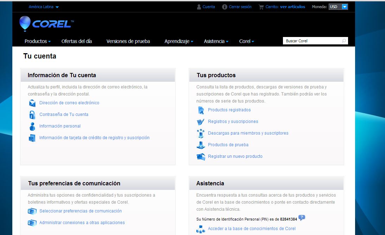This screenshot has width=385, height=235.
Task: Click the Tu cuenta page heading
Action: (40, 56)
